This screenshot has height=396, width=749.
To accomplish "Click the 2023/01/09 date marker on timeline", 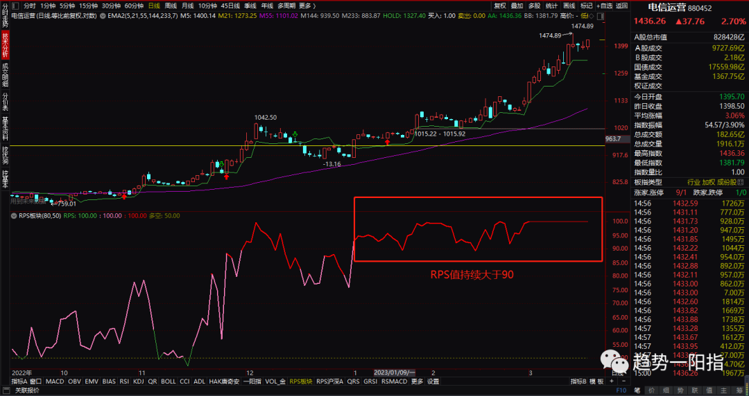I will pos(394,372).
